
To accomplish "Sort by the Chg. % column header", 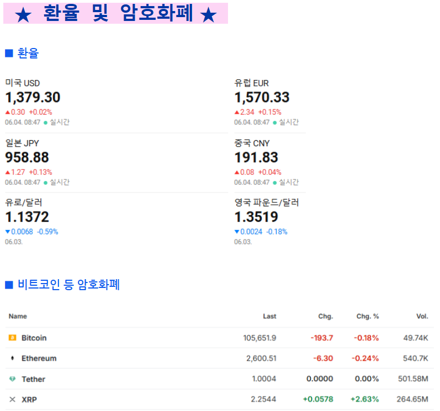I will click(368, 316).
